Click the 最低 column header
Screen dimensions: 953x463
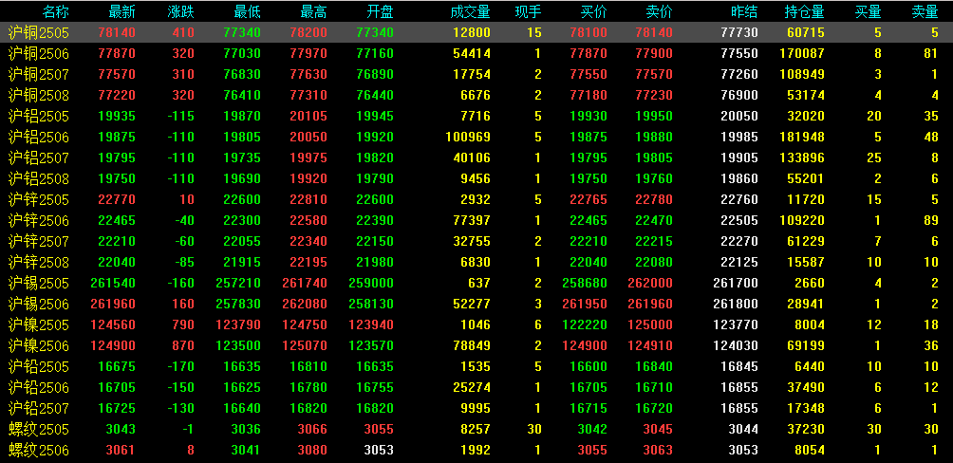pos(248,11)
